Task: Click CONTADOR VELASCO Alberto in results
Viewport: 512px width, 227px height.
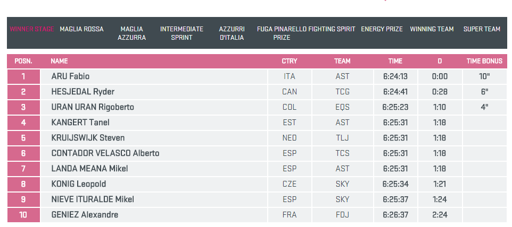Action: pyautogui.click(x=105, y=153)
